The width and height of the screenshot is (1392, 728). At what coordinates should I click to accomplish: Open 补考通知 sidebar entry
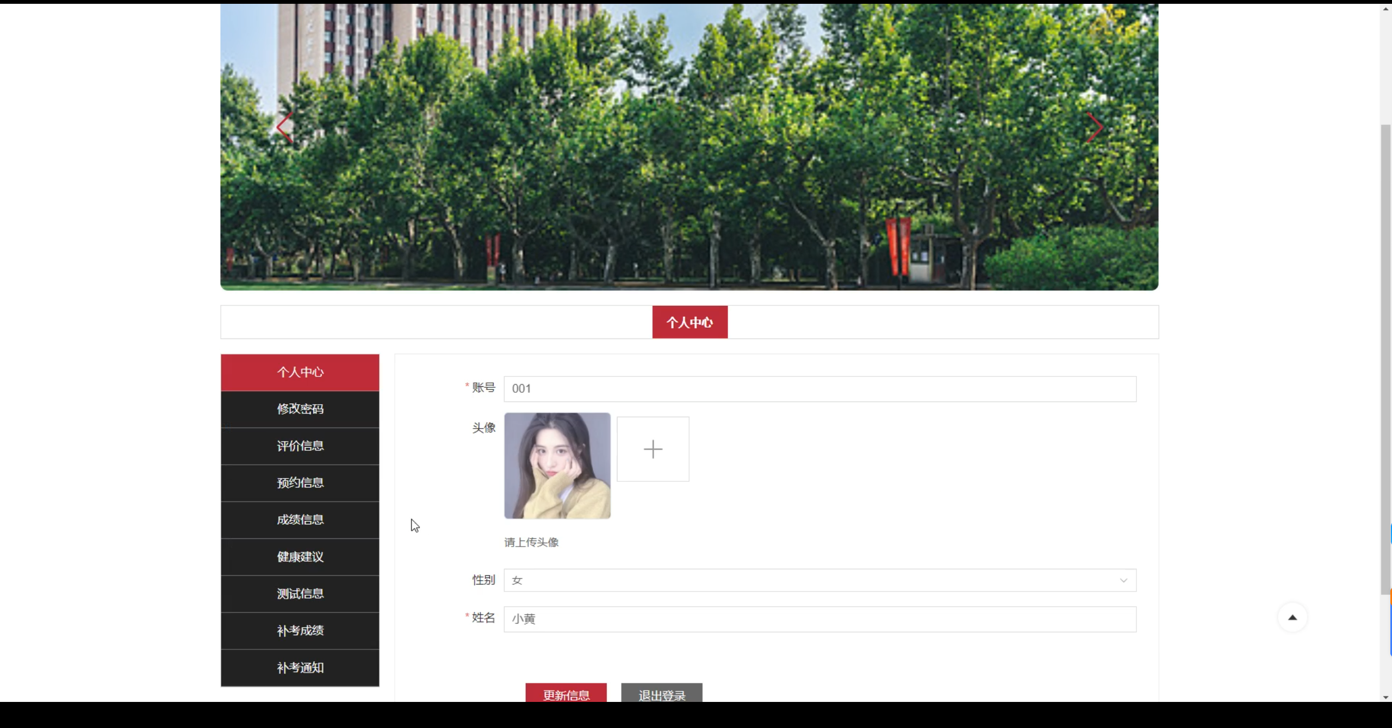[x=300, y=668]
